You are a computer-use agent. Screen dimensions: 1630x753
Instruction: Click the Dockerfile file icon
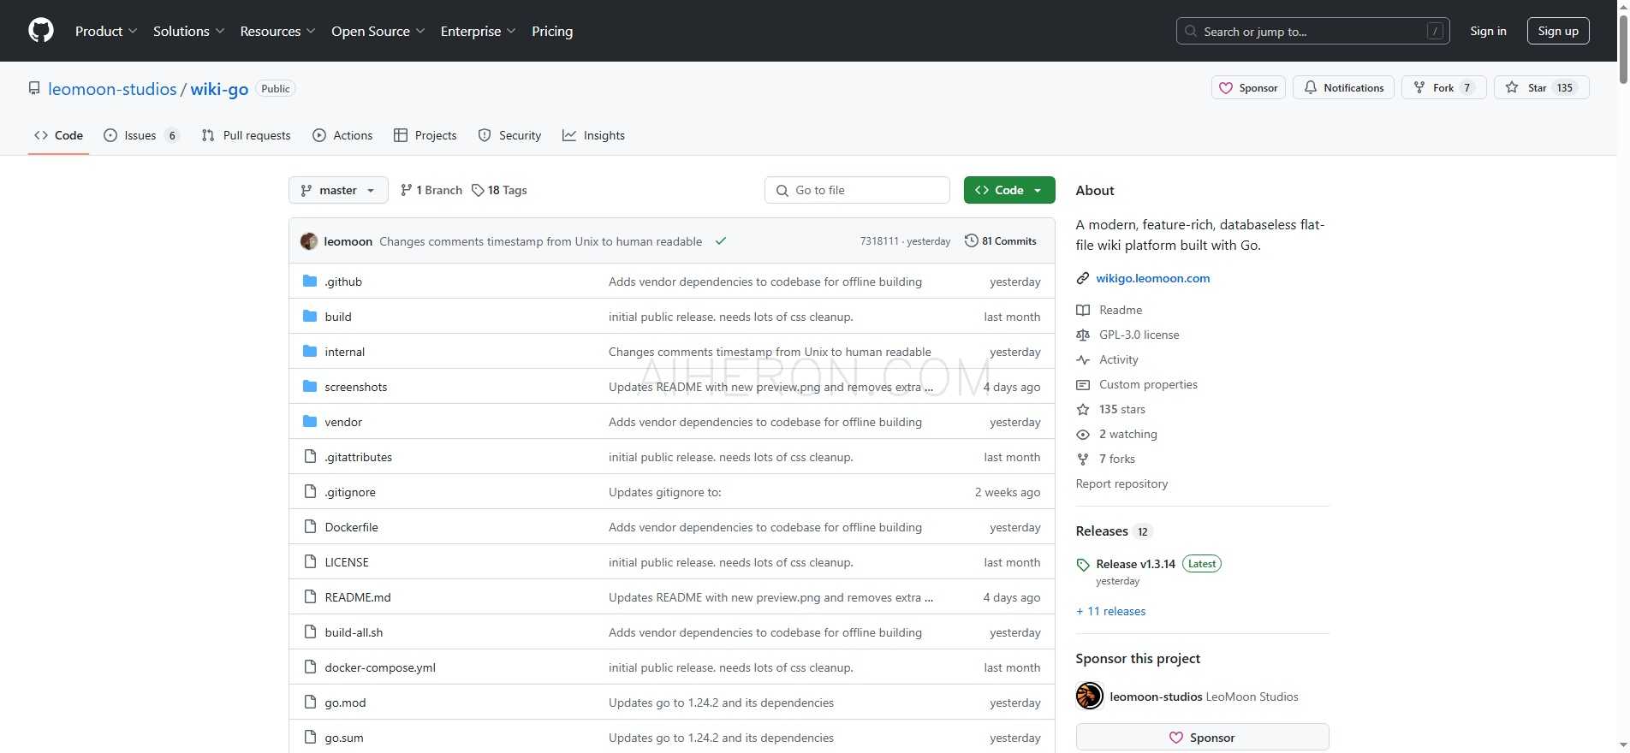click(x=310, y=527)
